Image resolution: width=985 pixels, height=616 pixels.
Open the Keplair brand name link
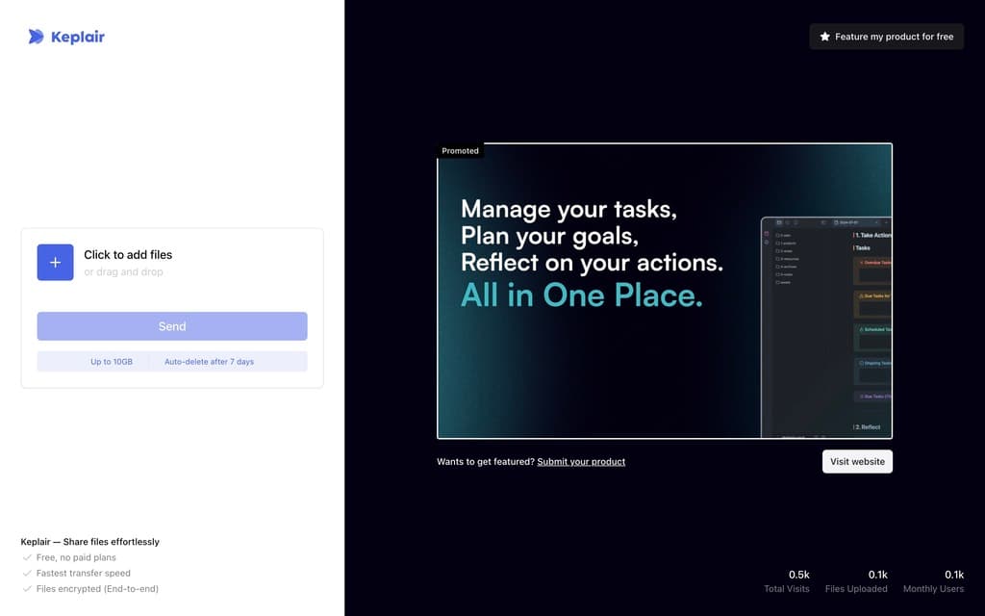[78, 38]
